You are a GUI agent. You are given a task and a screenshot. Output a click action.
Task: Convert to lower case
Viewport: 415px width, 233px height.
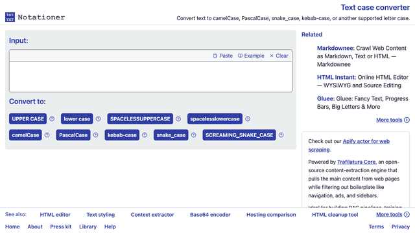77,119
